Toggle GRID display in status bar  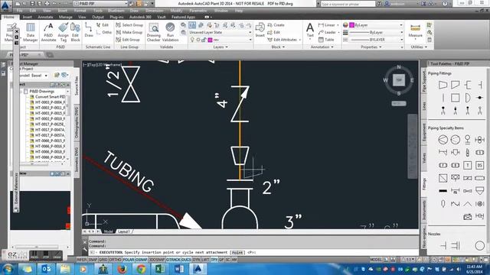point(103,260)
